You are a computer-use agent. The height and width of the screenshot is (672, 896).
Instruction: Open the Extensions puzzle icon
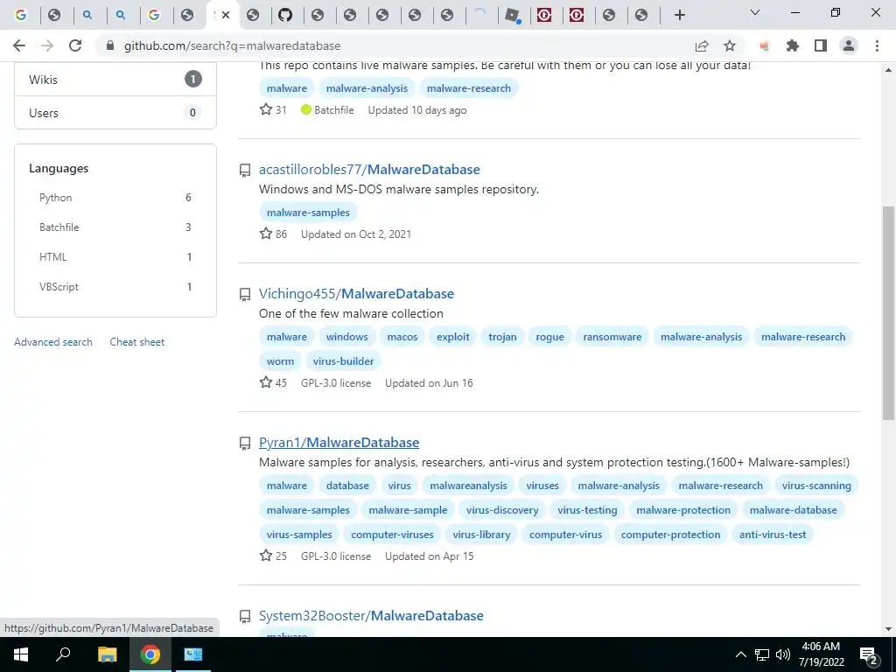(x=793, y=45)
